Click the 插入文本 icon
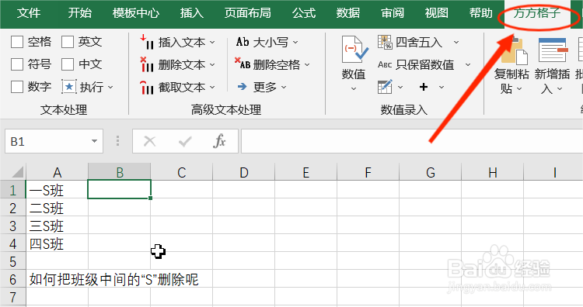 click(x=147, y=43)
